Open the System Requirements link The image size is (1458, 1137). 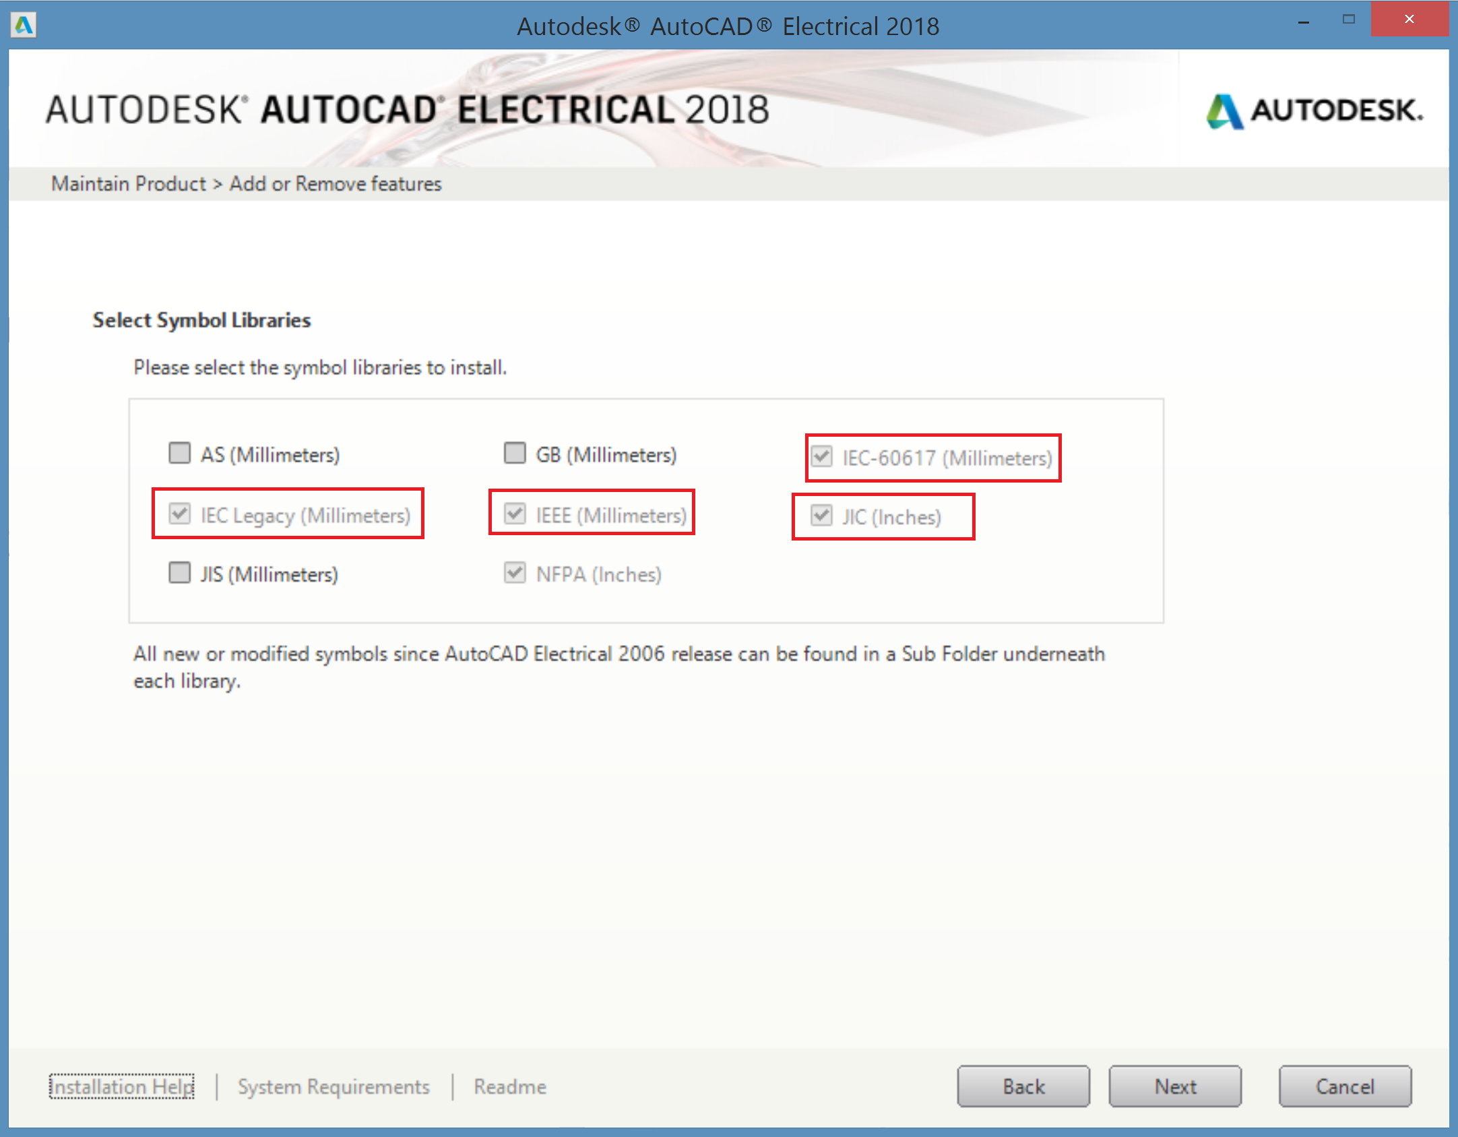pos(334,1086)
